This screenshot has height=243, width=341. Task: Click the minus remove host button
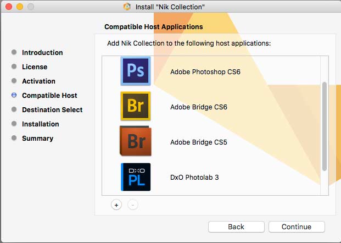click(x=133, y=205)
